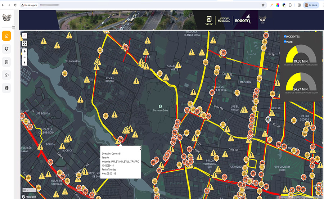Screen dimensions: 324x199
Task: Zoom out of the map
Action: (24, 57)
